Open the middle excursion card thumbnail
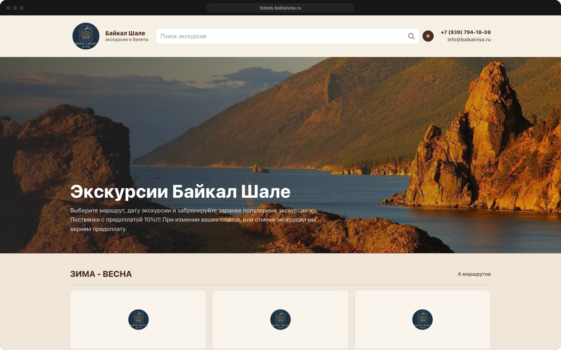Viewport: 561px width, 350px height. 280,320
